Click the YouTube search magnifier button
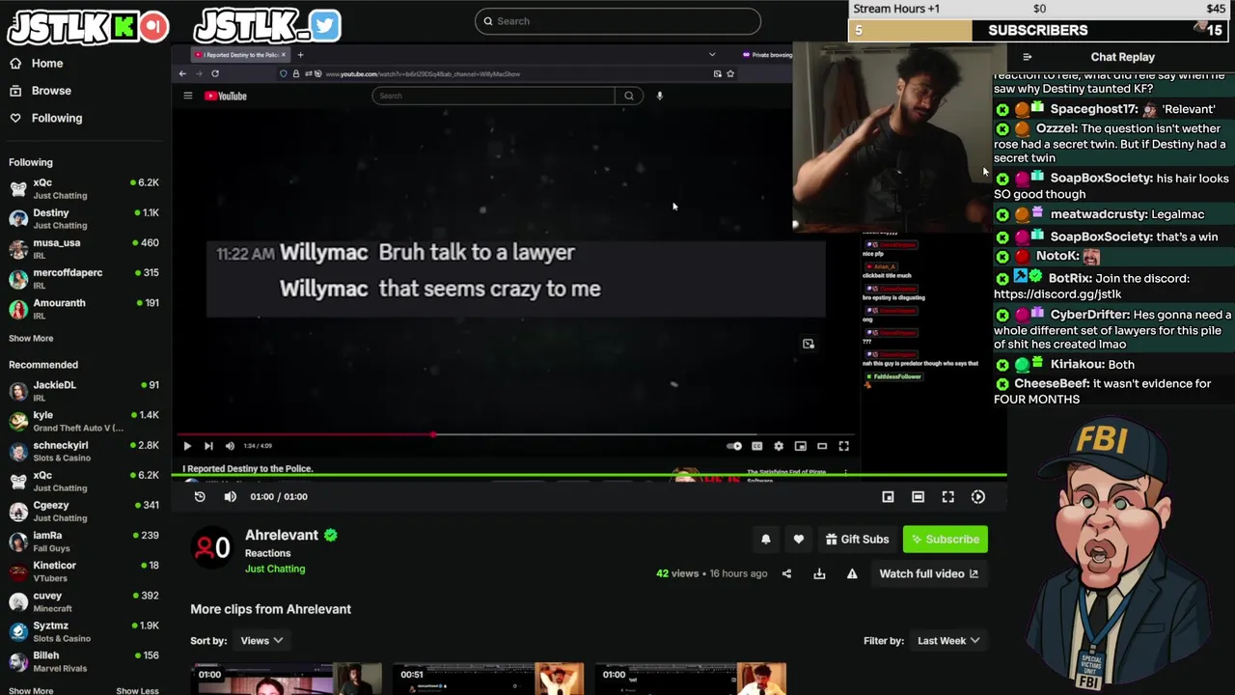This screenshot has height=695, width=1235. (x=629, y=96)
